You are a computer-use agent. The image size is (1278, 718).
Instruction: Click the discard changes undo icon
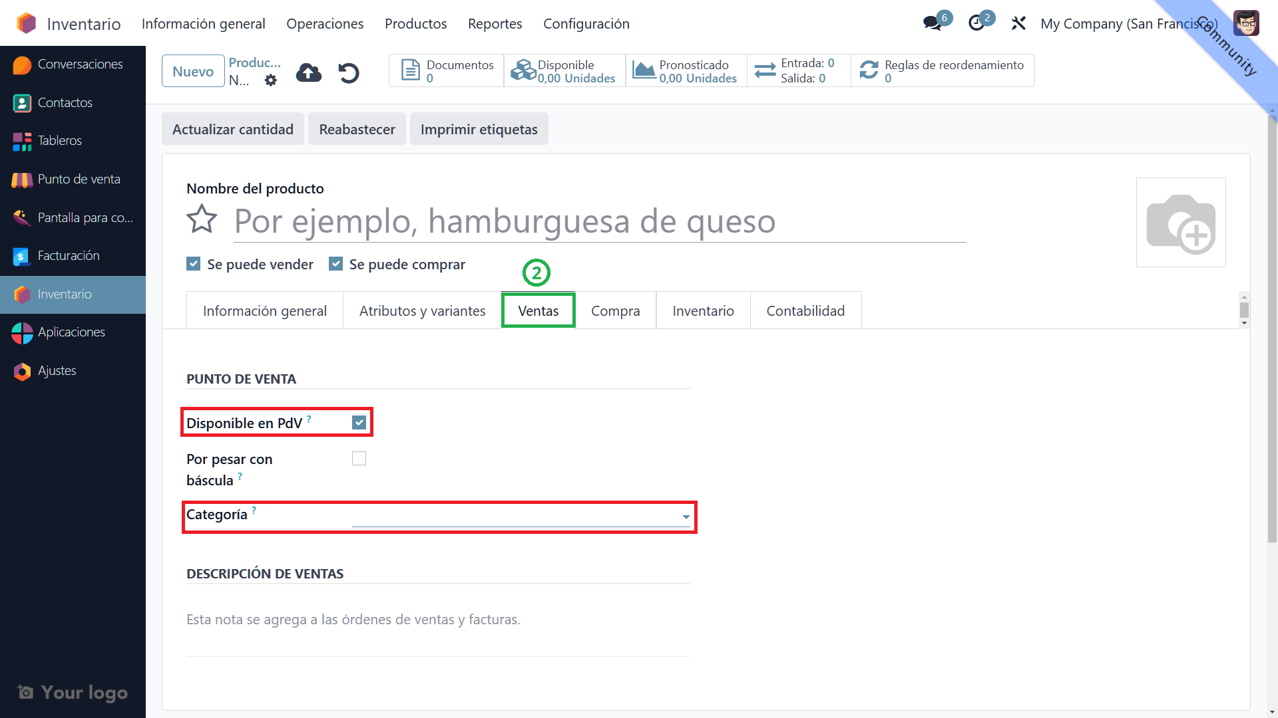click(x=349, y=72)
